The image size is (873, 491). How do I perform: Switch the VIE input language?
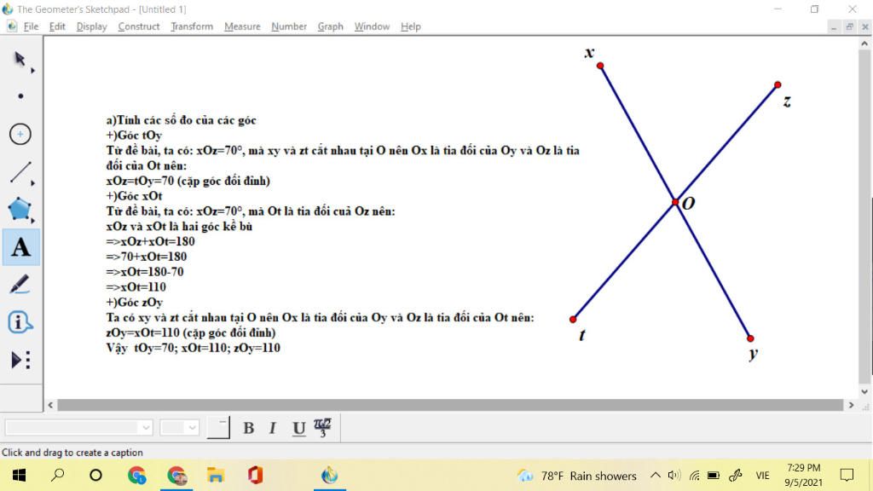point(762,476)
